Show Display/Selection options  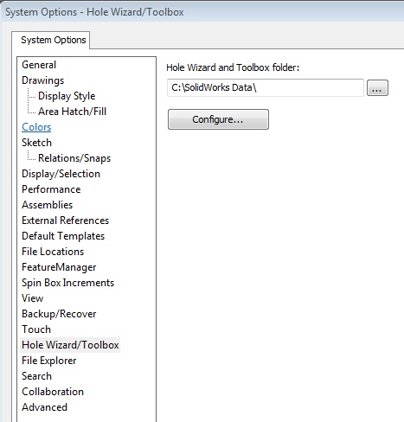(x=61, y=174)
